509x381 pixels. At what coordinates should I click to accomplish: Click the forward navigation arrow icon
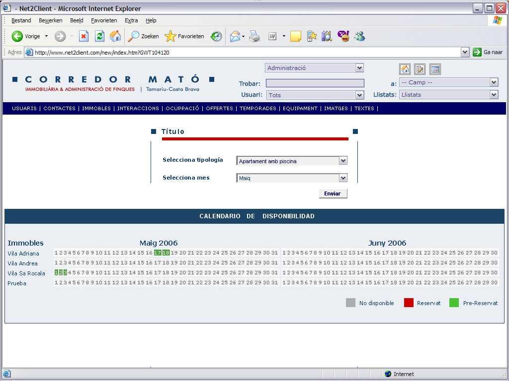click(x=60, y=36)
